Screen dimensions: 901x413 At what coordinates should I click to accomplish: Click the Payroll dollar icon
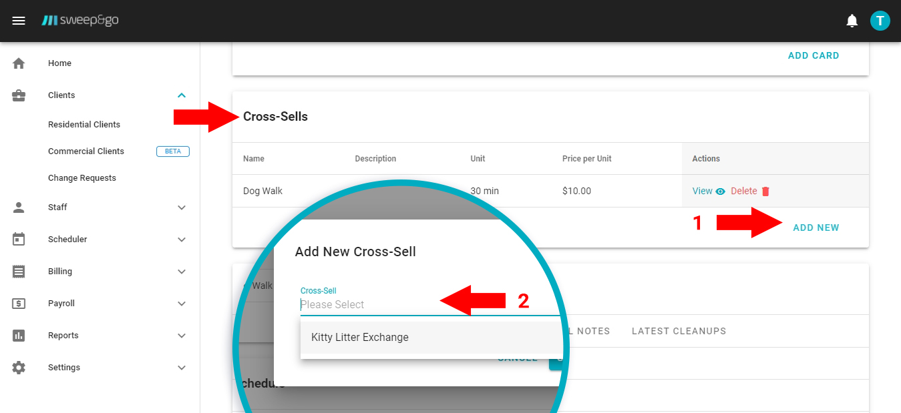19,303
